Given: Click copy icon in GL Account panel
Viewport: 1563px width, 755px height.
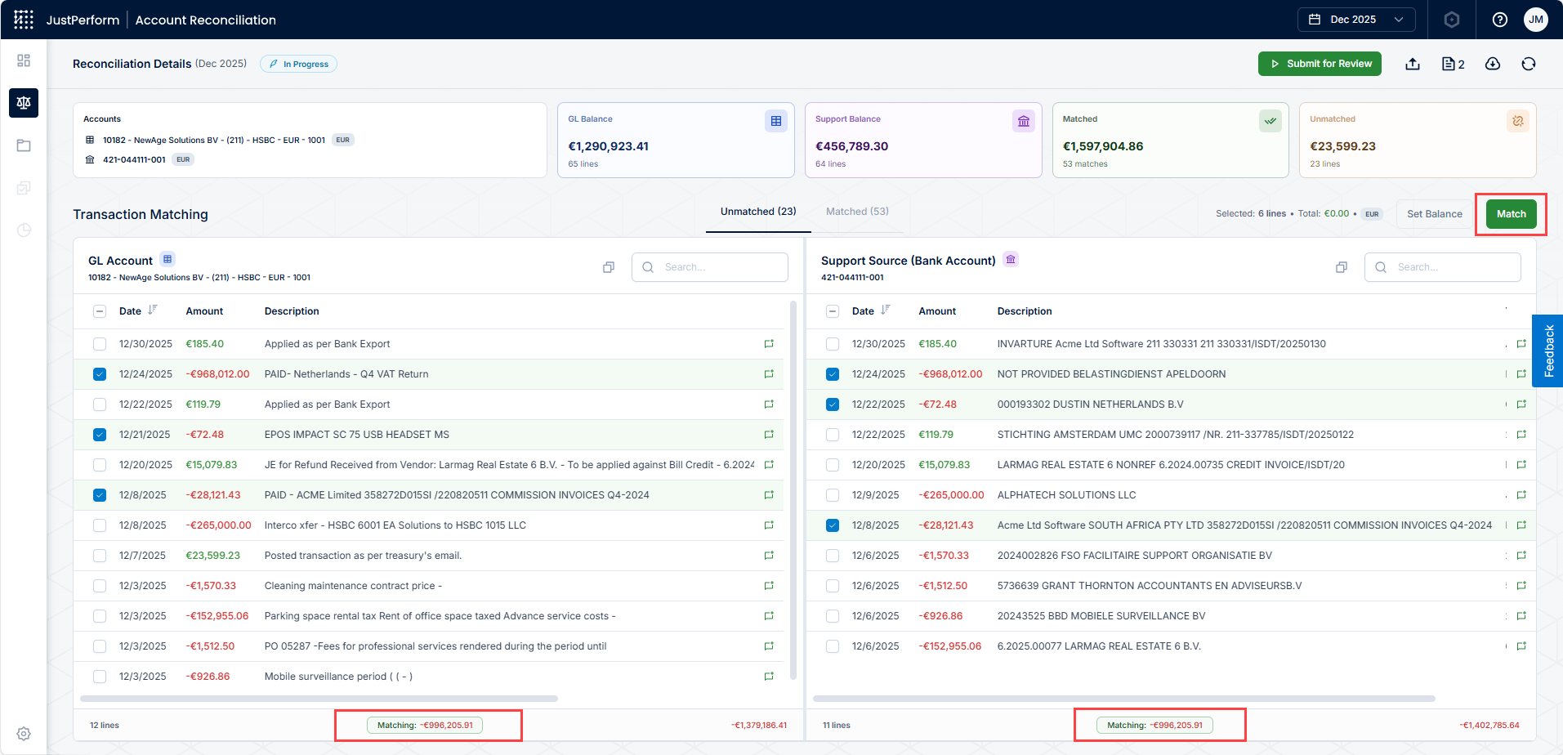Looking at the screenshot, I should [x=609, y=267].
